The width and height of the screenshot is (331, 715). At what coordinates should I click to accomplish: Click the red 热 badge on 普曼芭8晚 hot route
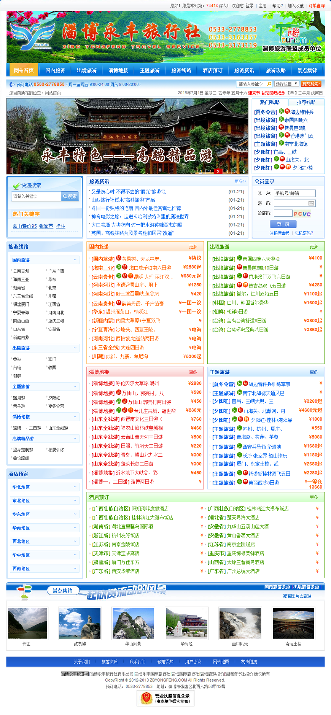pyautogui.click(x=282, y=127)
